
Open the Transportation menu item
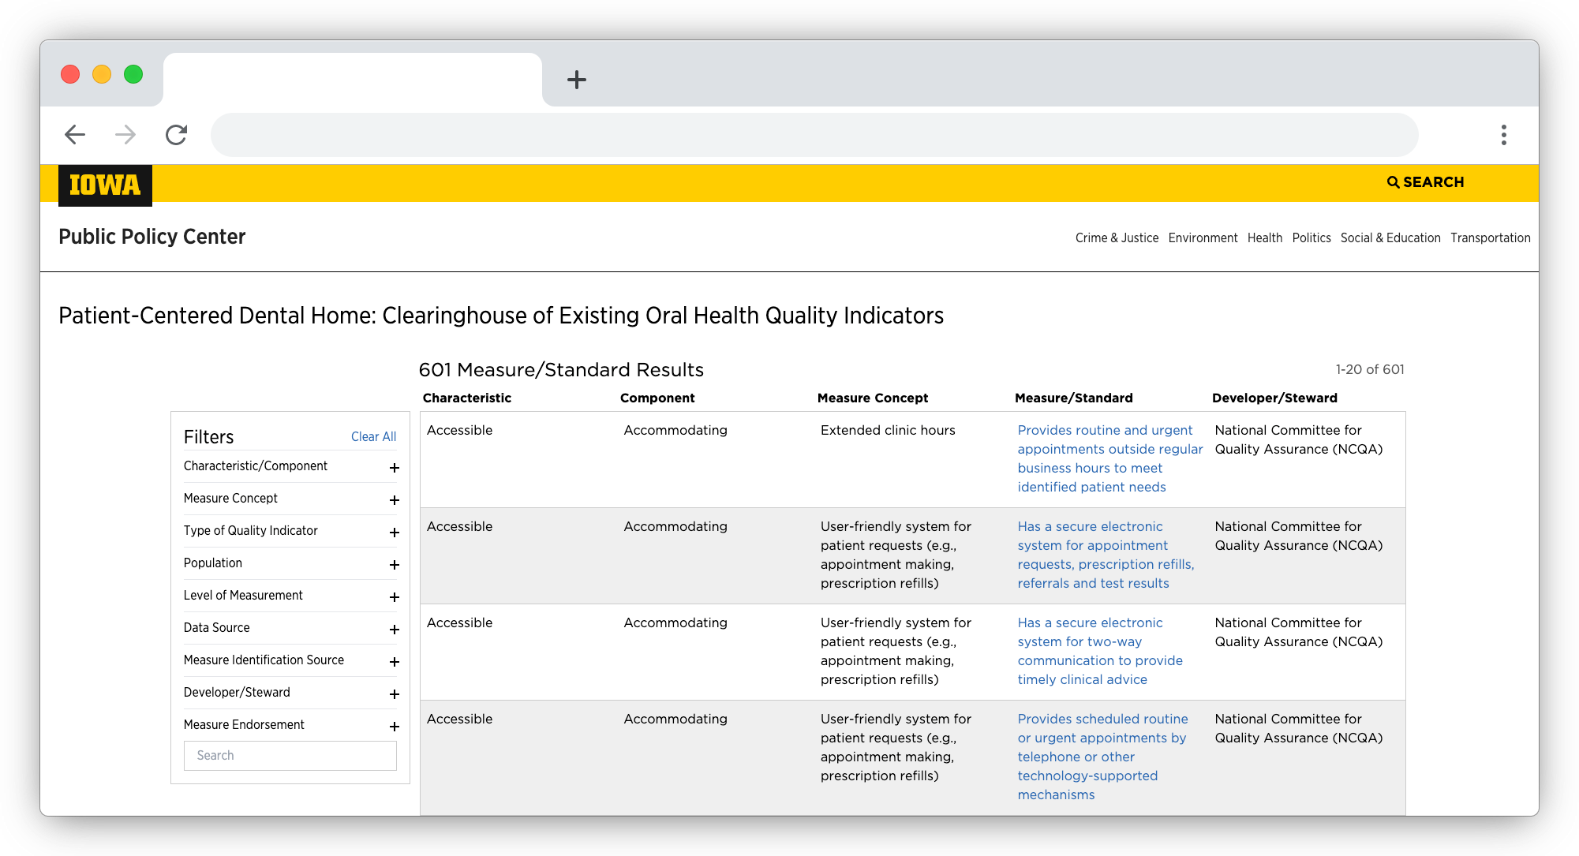[1490, 238]
